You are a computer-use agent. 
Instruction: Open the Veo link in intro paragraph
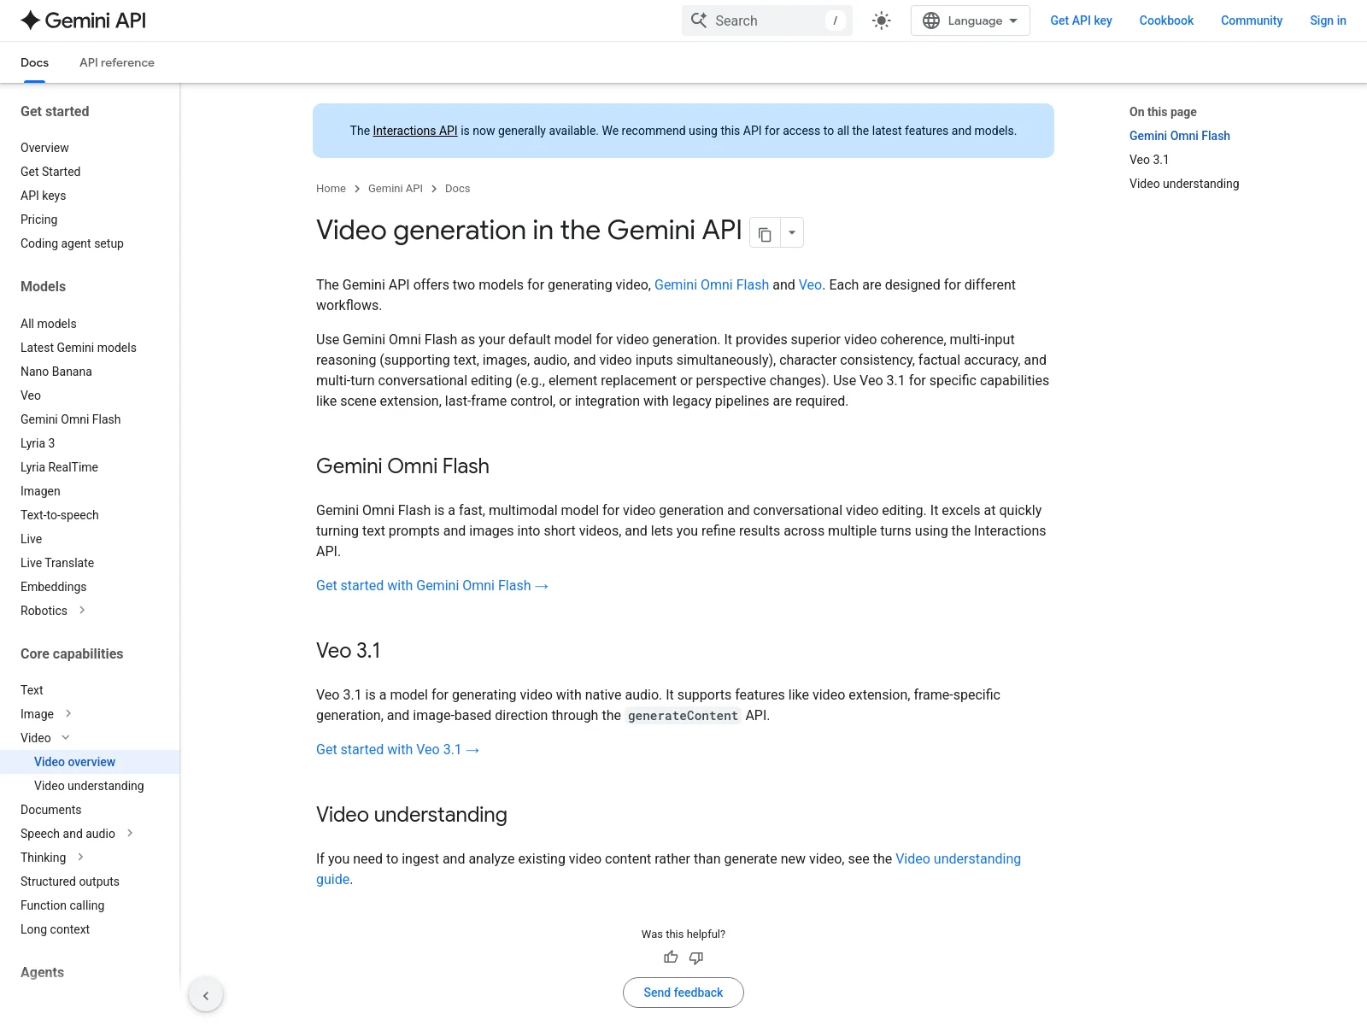point(810,284)
